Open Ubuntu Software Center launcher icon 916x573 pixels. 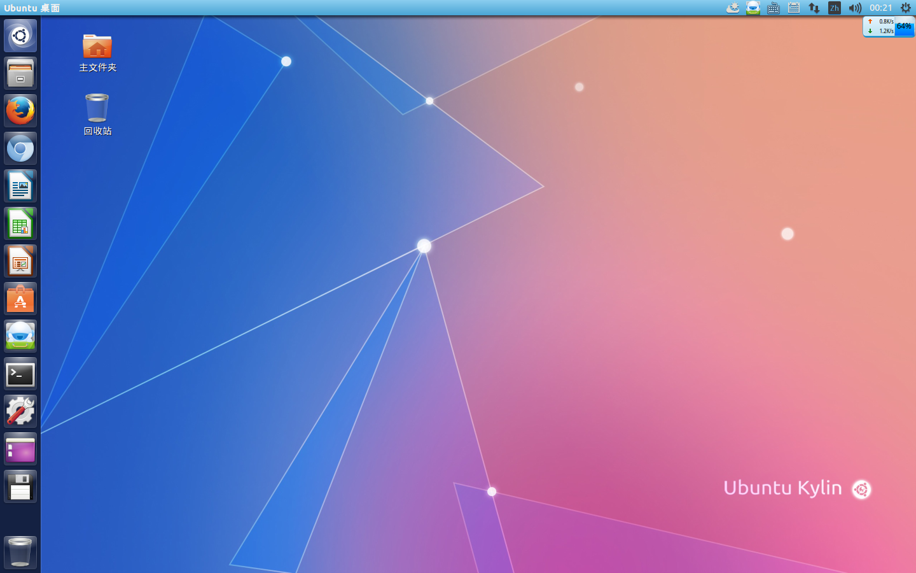[20, 299]
